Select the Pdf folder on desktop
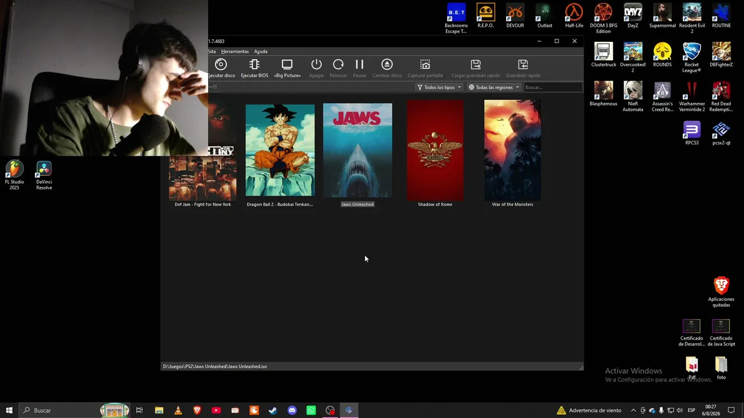The width and height of the screenshot is (744, 418). coord(692,368)
